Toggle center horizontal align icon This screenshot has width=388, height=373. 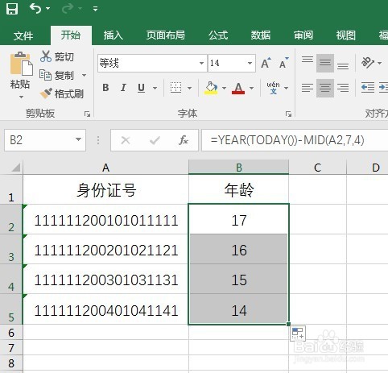coord(325,88)
